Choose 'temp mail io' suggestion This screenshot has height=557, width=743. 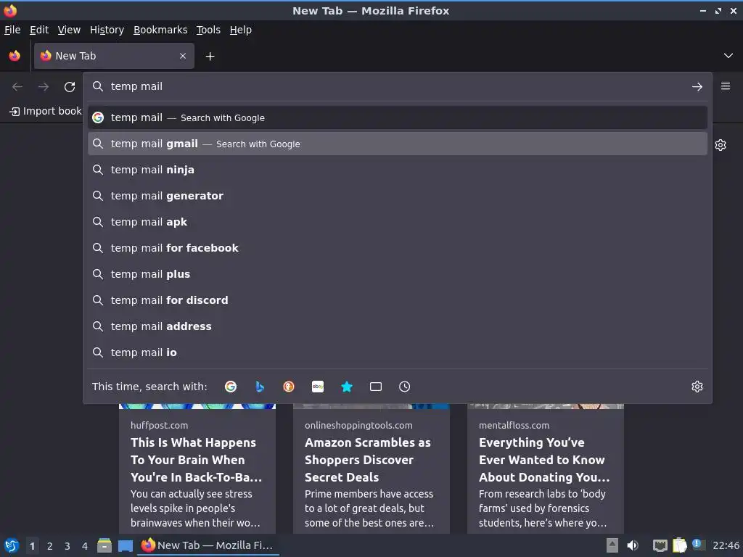click(398, 352)
